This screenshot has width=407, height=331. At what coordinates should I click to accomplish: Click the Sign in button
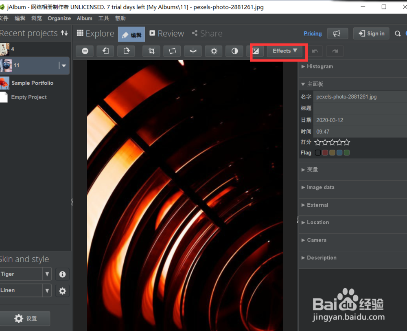pos(371,33)
